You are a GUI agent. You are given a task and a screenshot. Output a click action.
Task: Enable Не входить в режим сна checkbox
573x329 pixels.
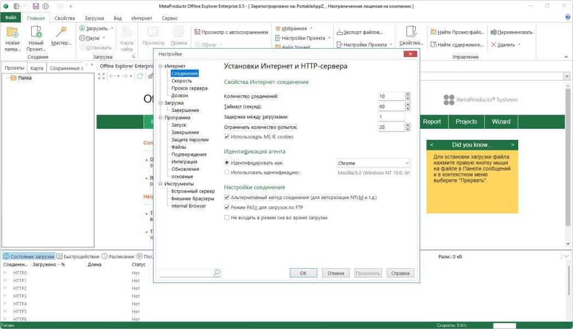[x=227, y=217]
